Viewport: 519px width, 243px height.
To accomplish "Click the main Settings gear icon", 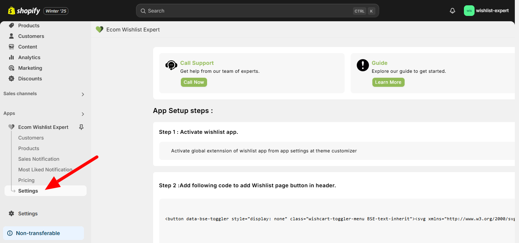I will 11,214.
